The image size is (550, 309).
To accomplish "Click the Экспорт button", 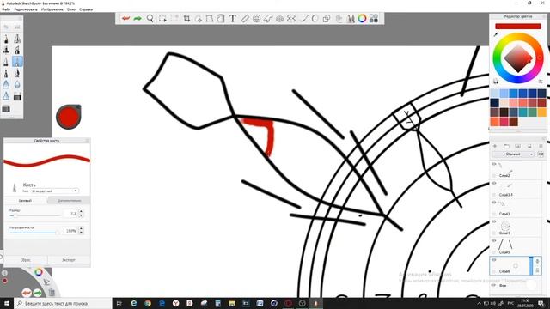I will 69,260.
